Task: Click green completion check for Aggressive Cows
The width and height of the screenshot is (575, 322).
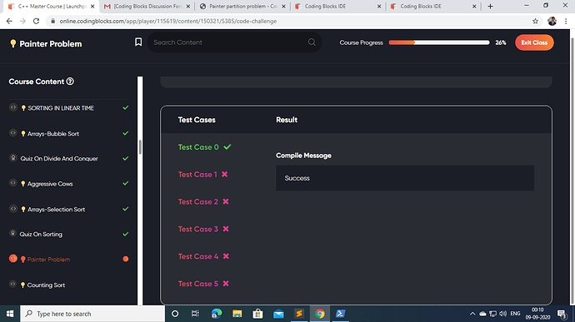Action: (125, 183)
